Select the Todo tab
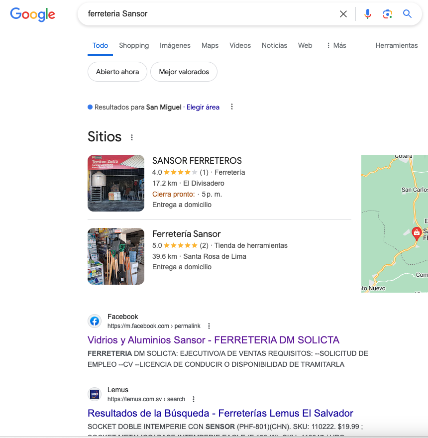428x438 pixels. (x=101, y=45)
